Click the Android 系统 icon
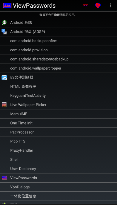The height and width of the screenshot is (205, 117). click(4, 22)
